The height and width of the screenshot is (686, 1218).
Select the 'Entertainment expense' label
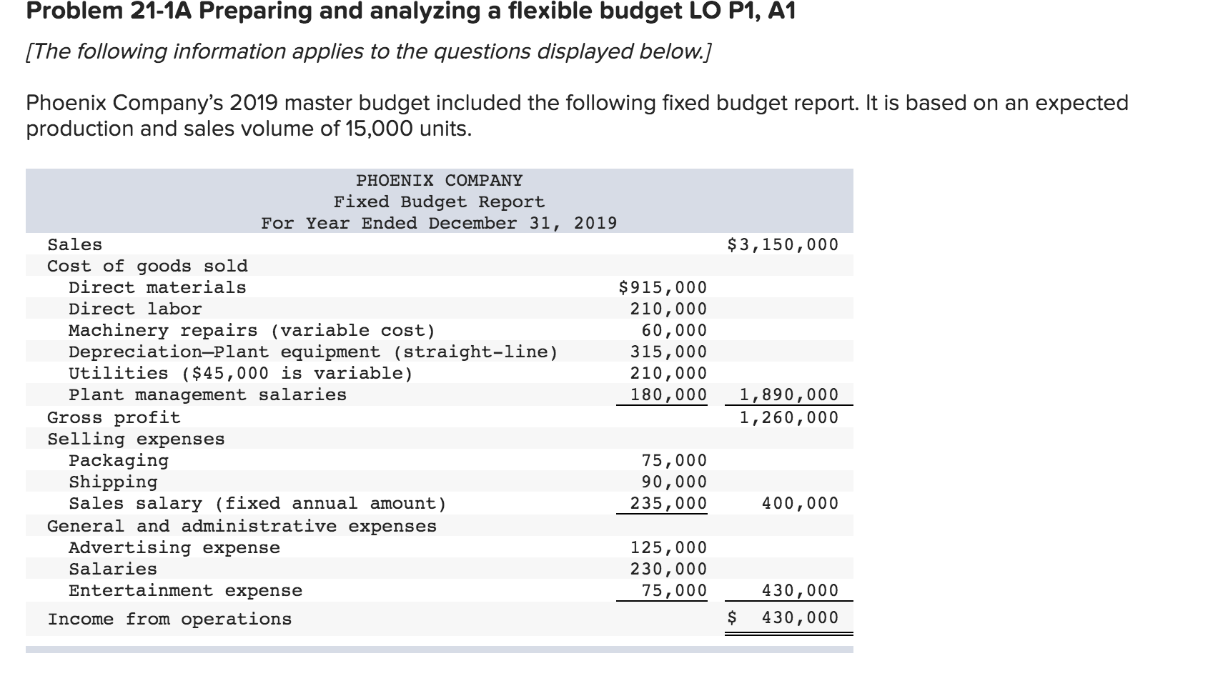click(x=185, y=591)
